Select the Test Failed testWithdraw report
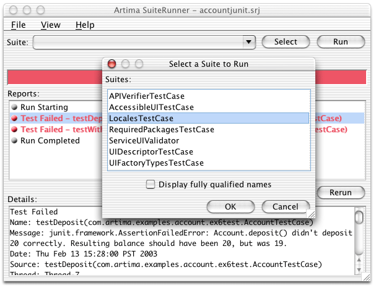The image size is (376, 288). click(x=56, y=129)
